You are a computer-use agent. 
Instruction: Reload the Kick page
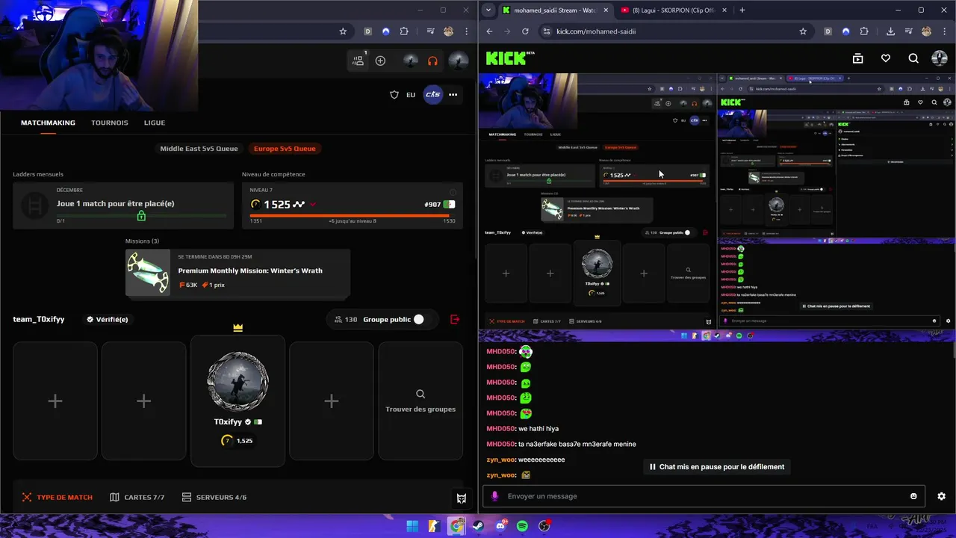(x=525, y=31)
